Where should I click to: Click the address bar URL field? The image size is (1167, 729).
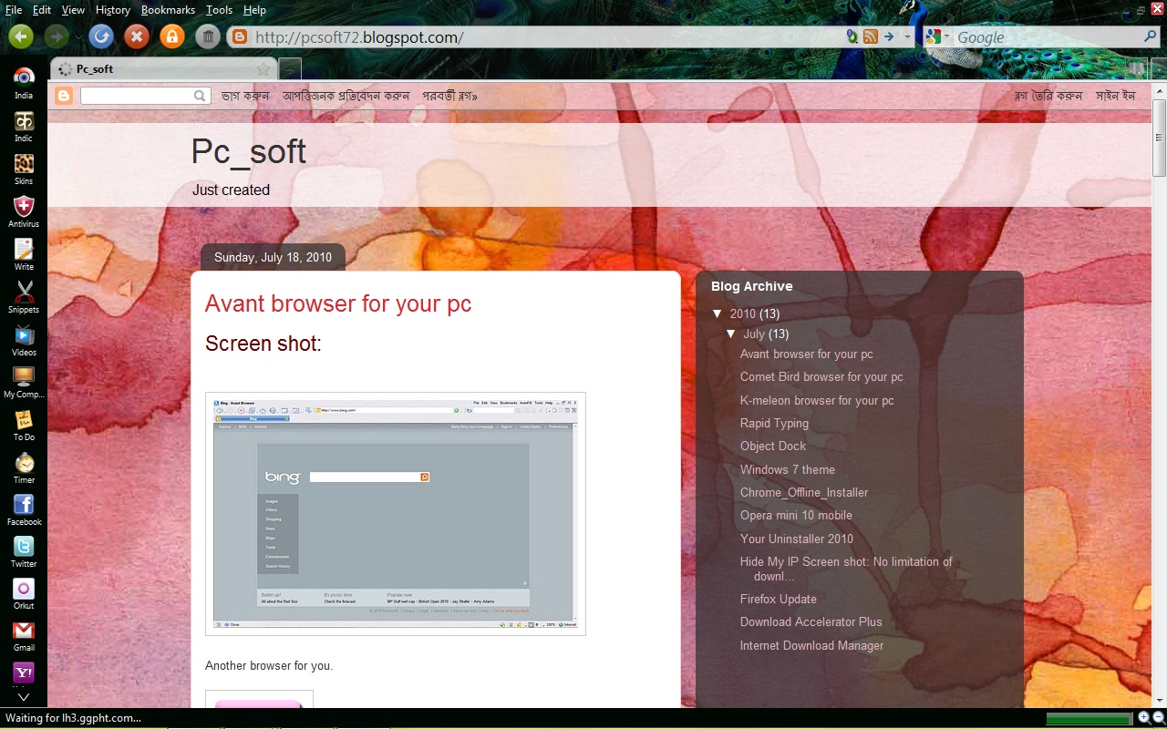(547, 37)
